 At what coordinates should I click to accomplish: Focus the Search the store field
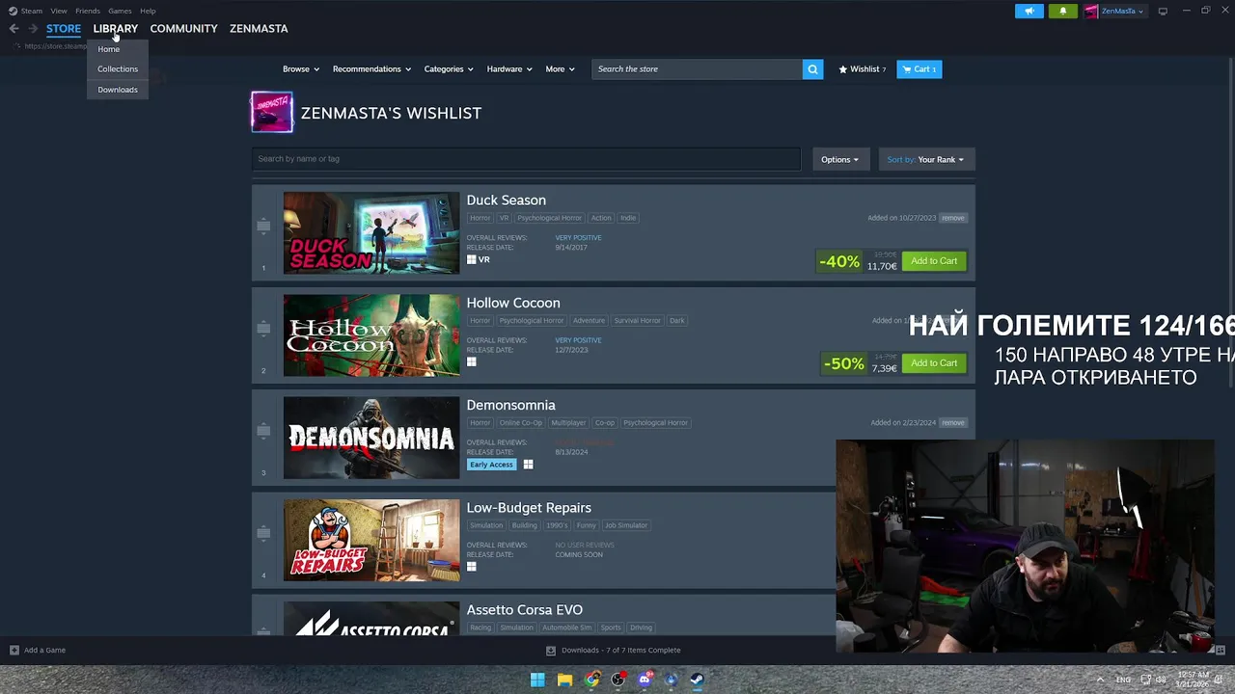[x=697, y=69]
